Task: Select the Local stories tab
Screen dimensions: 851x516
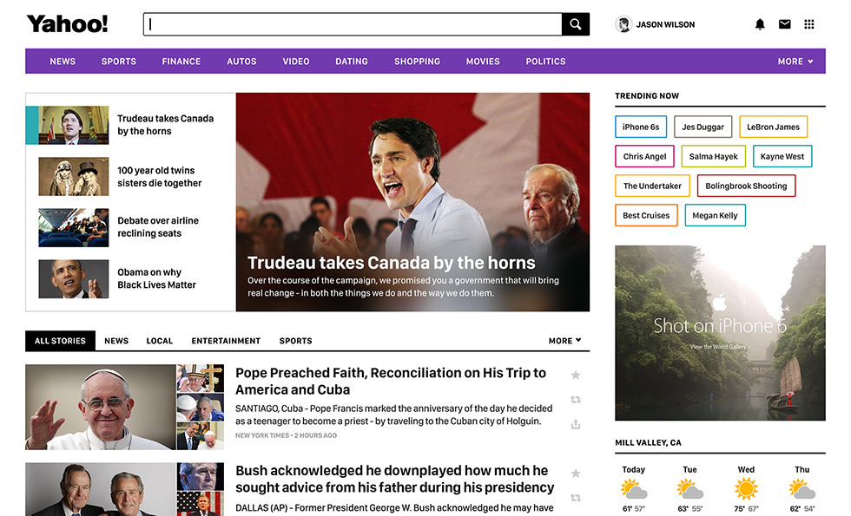Action: (x=159, y=341)
